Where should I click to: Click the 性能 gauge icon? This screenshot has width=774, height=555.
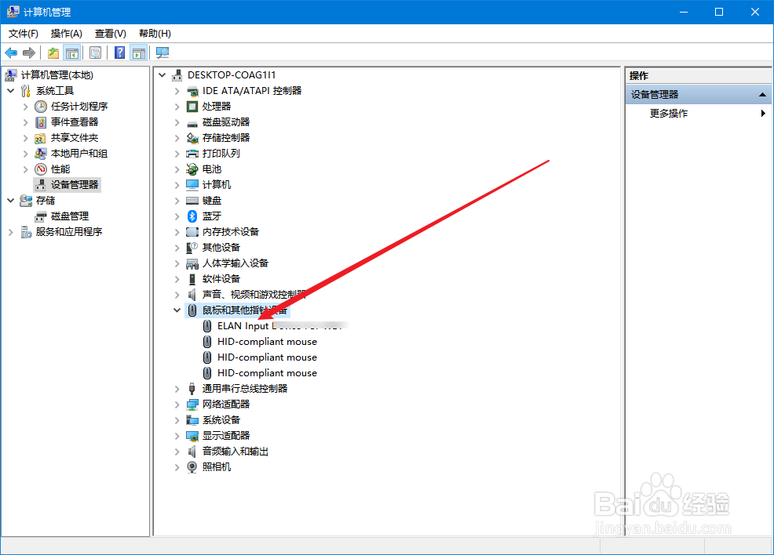tap(41, 169)
